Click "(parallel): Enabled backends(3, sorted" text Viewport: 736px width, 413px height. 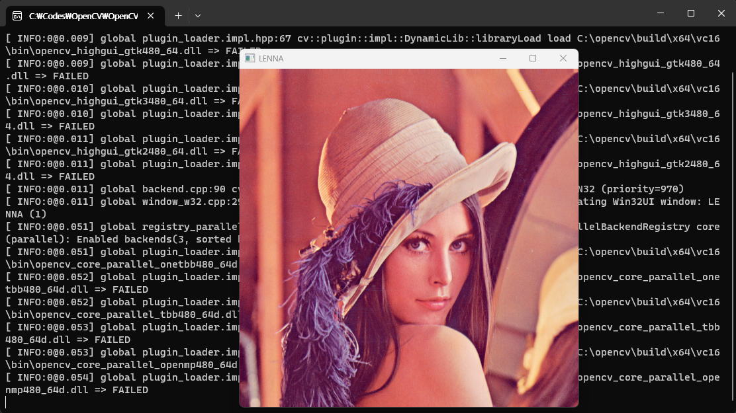[x=118, y=240]
